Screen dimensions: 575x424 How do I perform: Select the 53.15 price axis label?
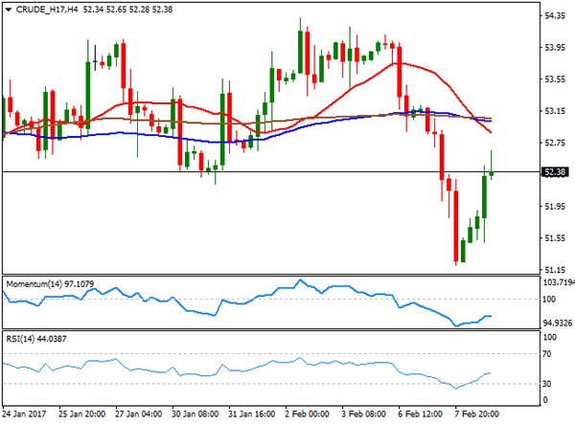pos(555,111)
